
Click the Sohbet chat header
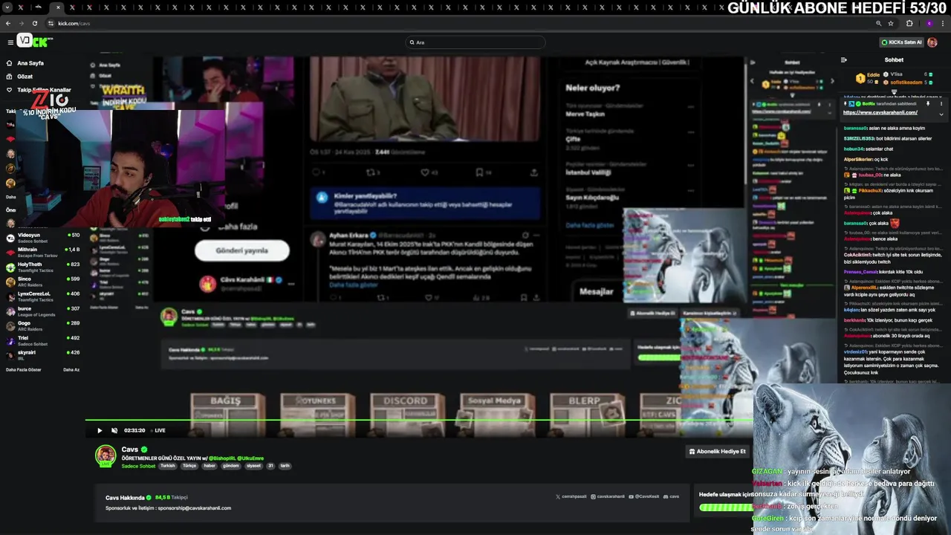(894, 59)
